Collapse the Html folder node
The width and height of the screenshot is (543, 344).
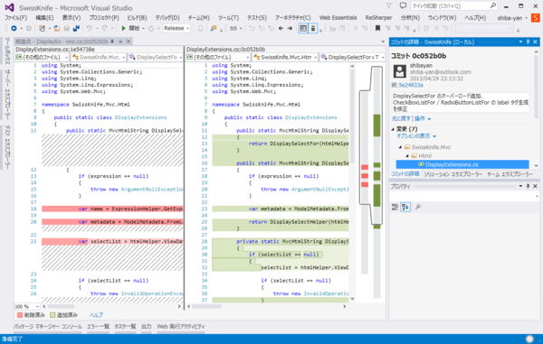coord(407,156)
